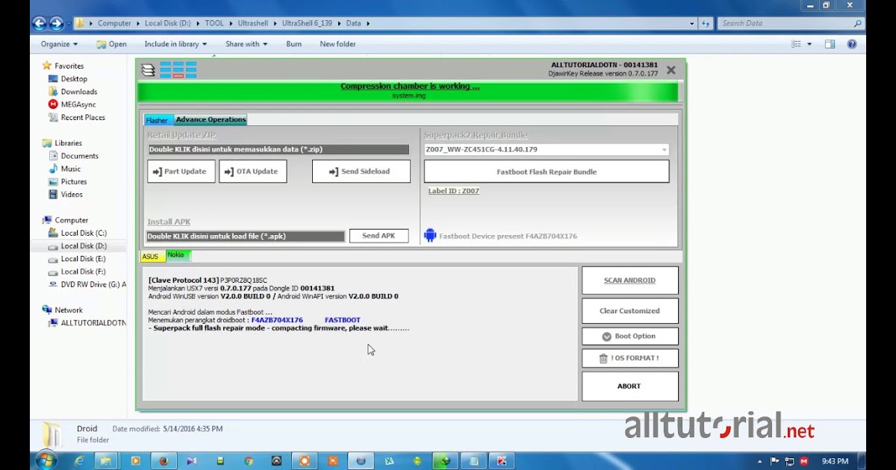Click the taskbar clock showing 9:43 PM
Image resolution: width=896 pixels, height=470 pixels.
coord(834,461)
